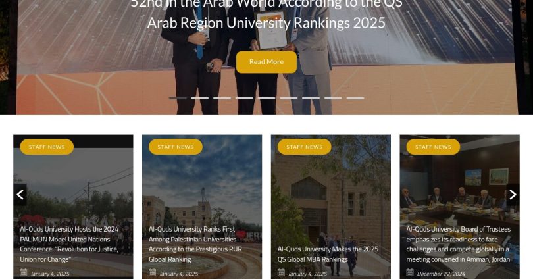The height and width of the screenshot is (279, 533).
Task: Click calendar icon on PALiMUN news card
Action: coord(23,272)
